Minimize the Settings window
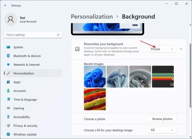 (x=166, y=4)
